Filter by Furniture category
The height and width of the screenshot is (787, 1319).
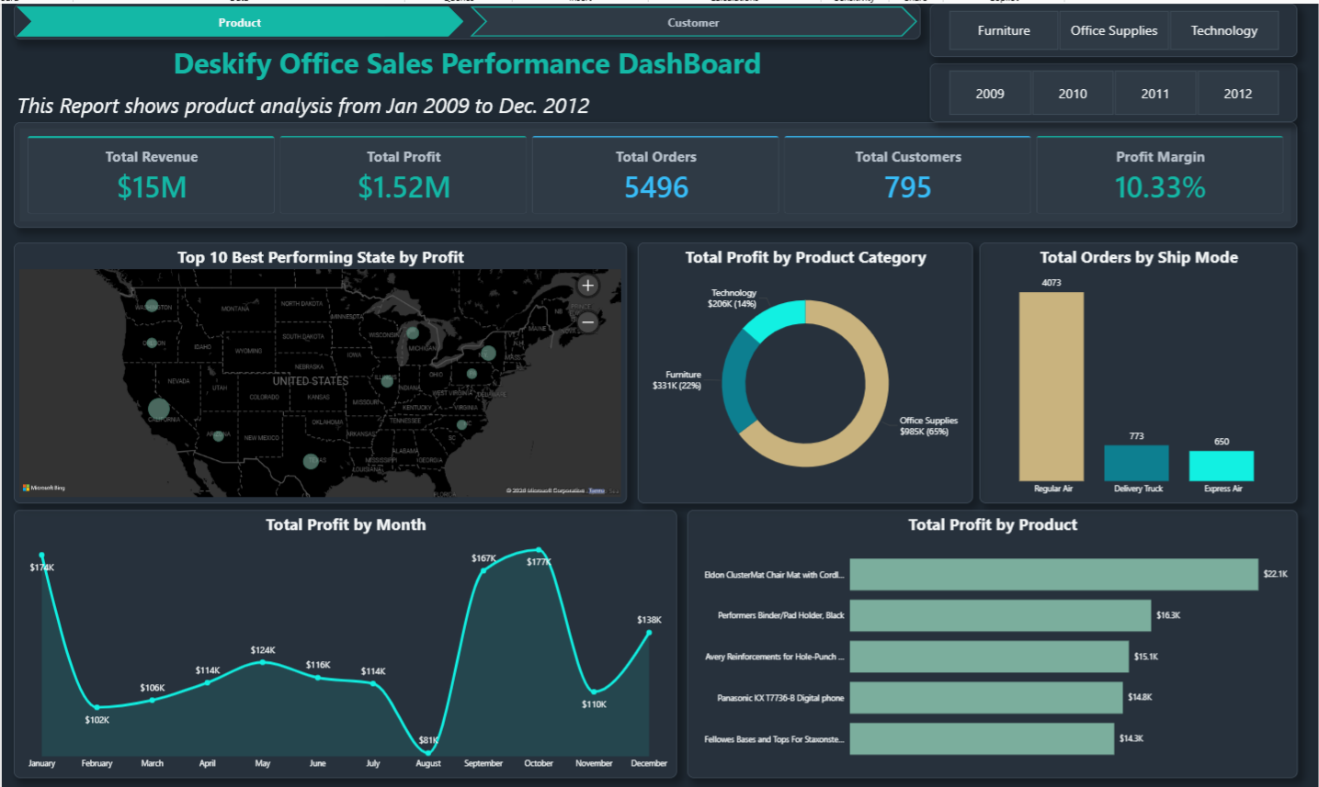pos(1004,30)
